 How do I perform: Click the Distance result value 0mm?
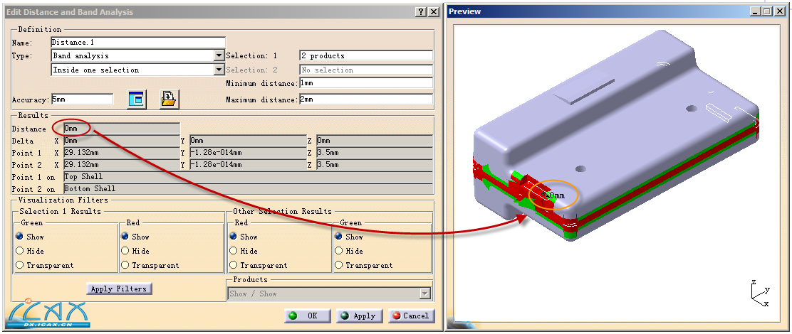122,129
